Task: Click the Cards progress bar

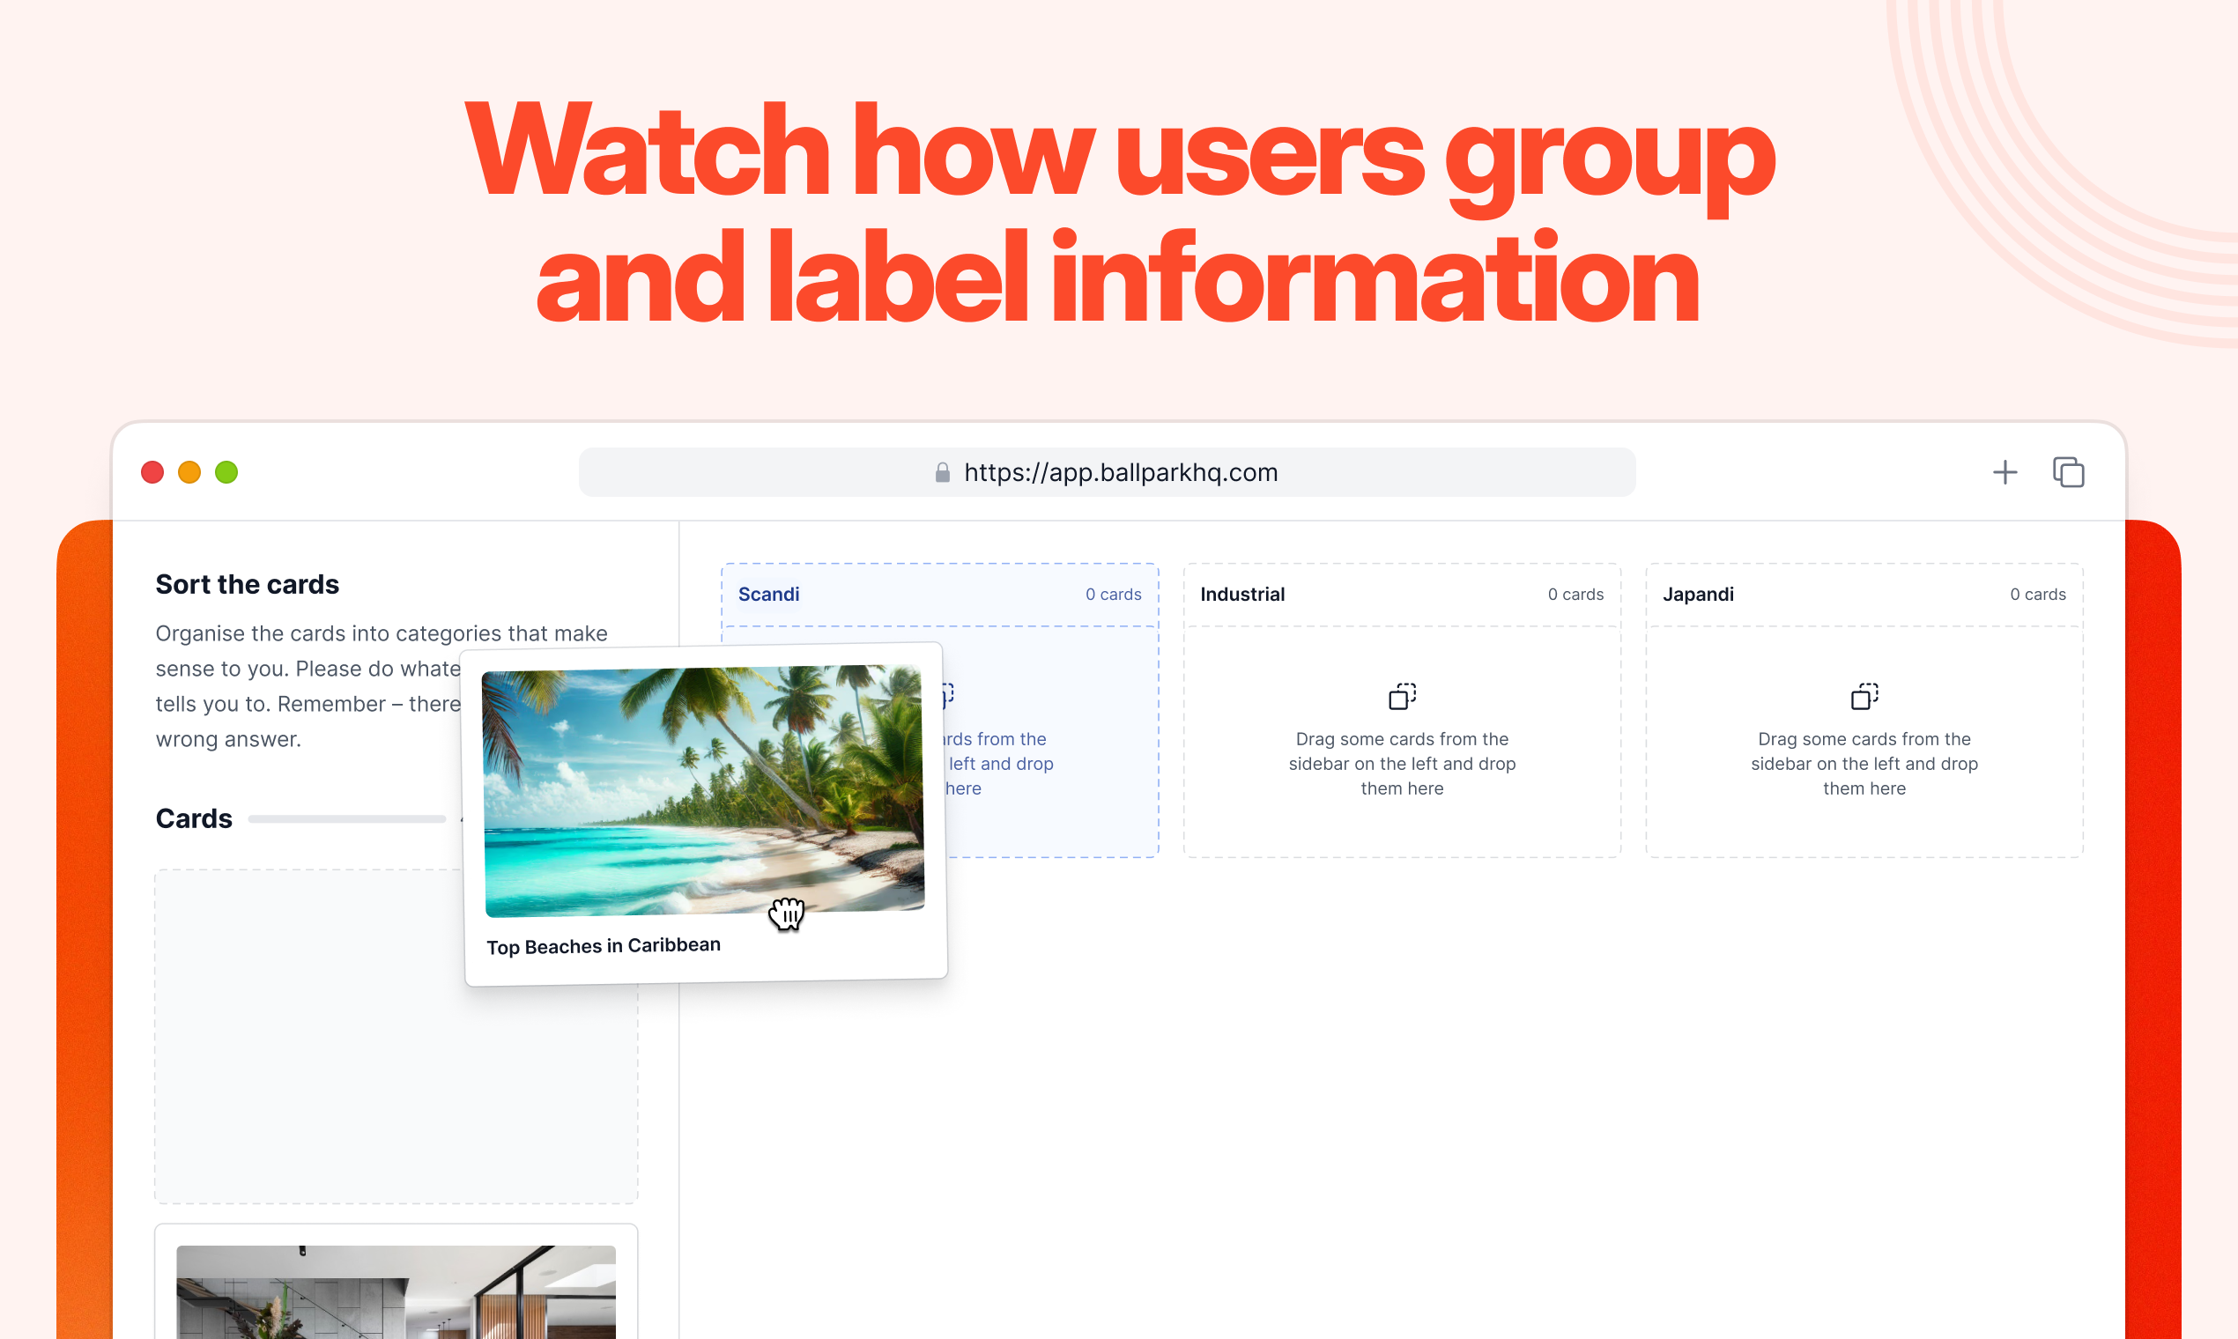Action: [x=346, y=818]
